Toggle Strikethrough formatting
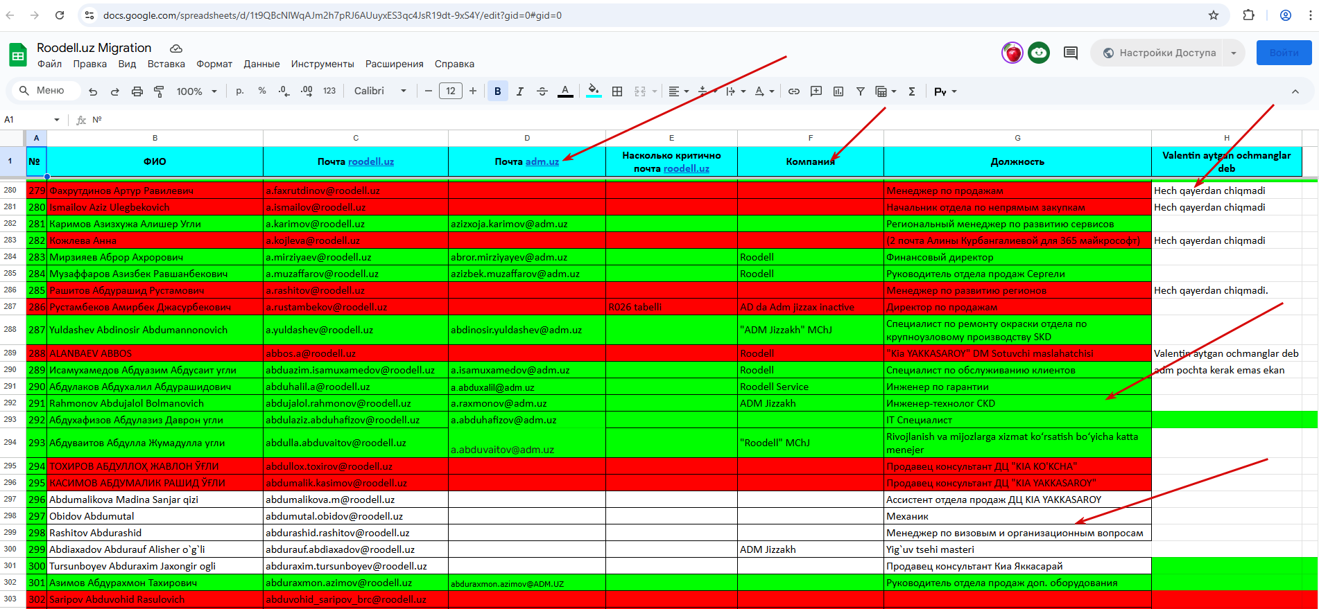The height and width of the screenshot is (609, 1319). click(x=542, y=91)
